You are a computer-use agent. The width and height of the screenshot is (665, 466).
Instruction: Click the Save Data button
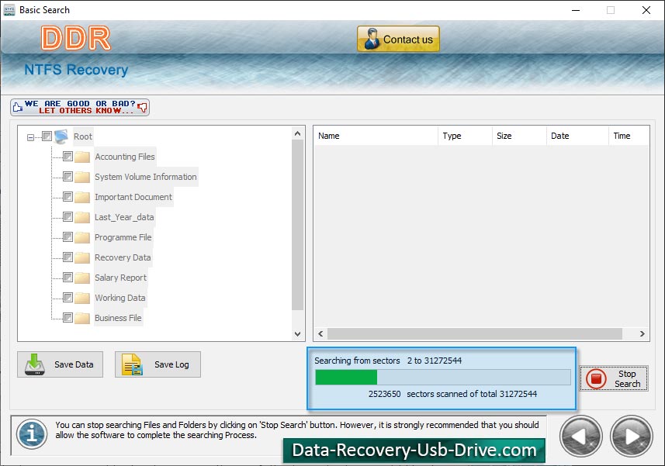60,364
